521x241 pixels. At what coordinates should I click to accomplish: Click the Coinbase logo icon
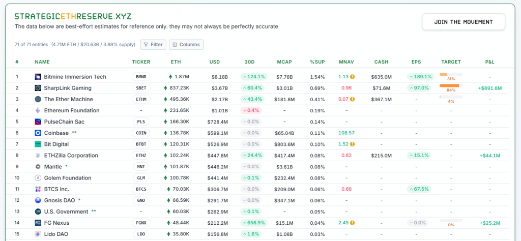tap(38, 133)
